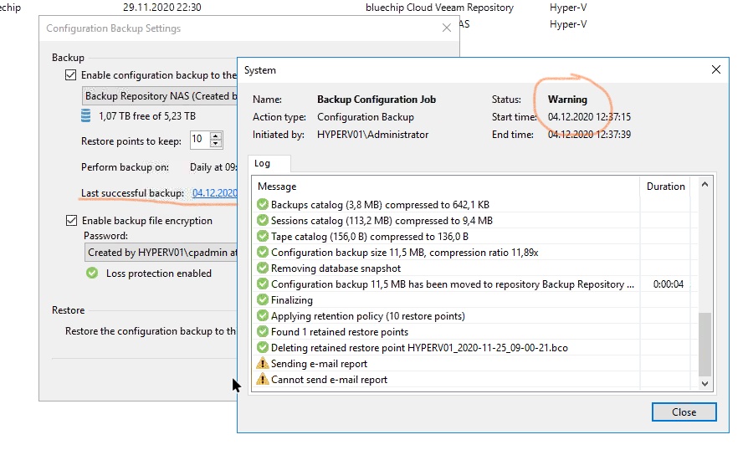Click the log scrollbar up arrow

704,185
